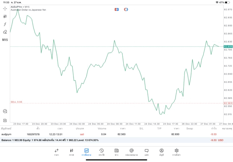233x162 pixels.
Task: Change chart type via candlestick icon
Action: (5, 16)
